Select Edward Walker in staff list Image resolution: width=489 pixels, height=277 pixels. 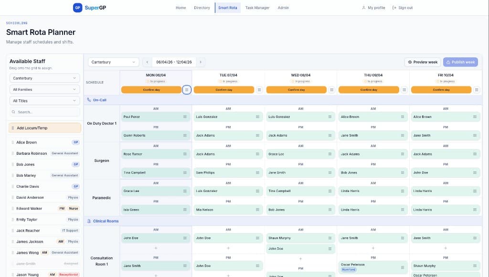pyautogui.click(x=45, y=208)
